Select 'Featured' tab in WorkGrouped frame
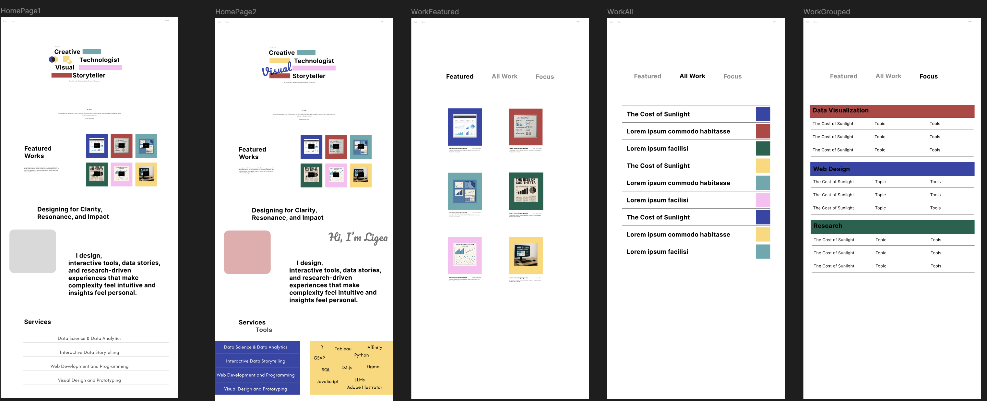The width and height of the screenshot is (987, 401). [843, 76]
